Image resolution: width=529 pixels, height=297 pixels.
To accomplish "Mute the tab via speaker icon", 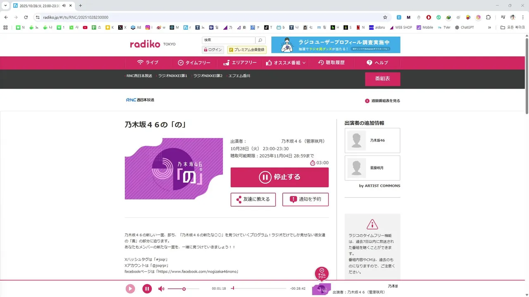I will [64, 5].
